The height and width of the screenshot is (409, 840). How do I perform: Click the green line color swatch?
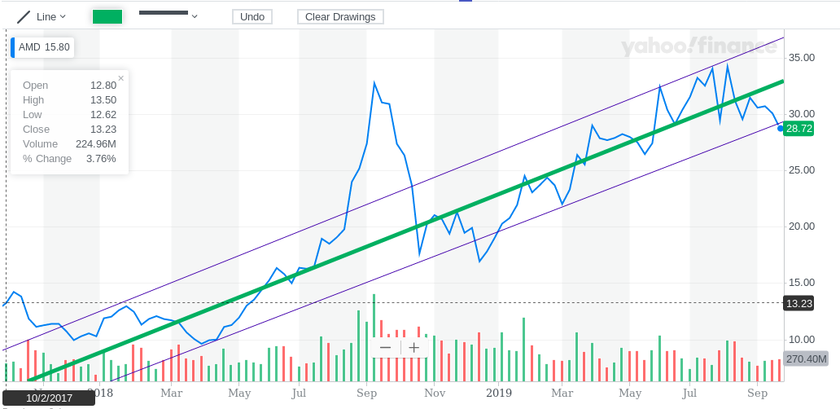click(107, 16)
